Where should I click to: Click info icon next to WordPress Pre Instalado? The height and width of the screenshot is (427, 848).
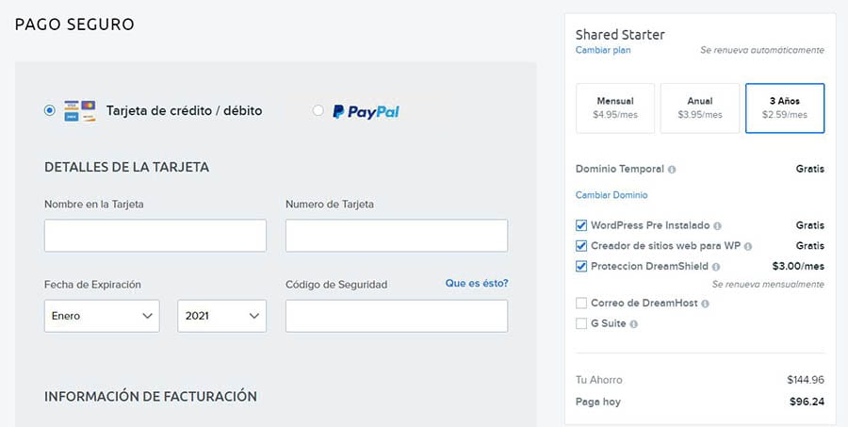[718, 226]
